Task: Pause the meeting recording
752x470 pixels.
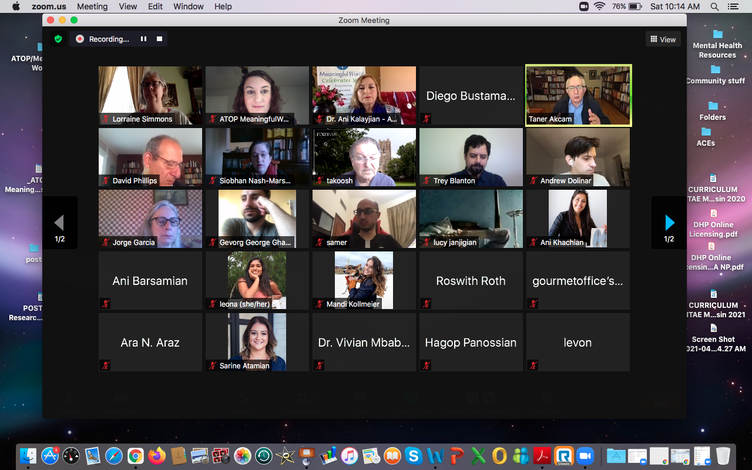Action: 143,39
